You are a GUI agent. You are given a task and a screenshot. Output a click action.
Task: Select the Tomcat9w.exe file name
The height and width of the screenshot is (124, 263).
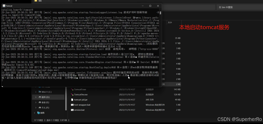[x=81, y=95]
